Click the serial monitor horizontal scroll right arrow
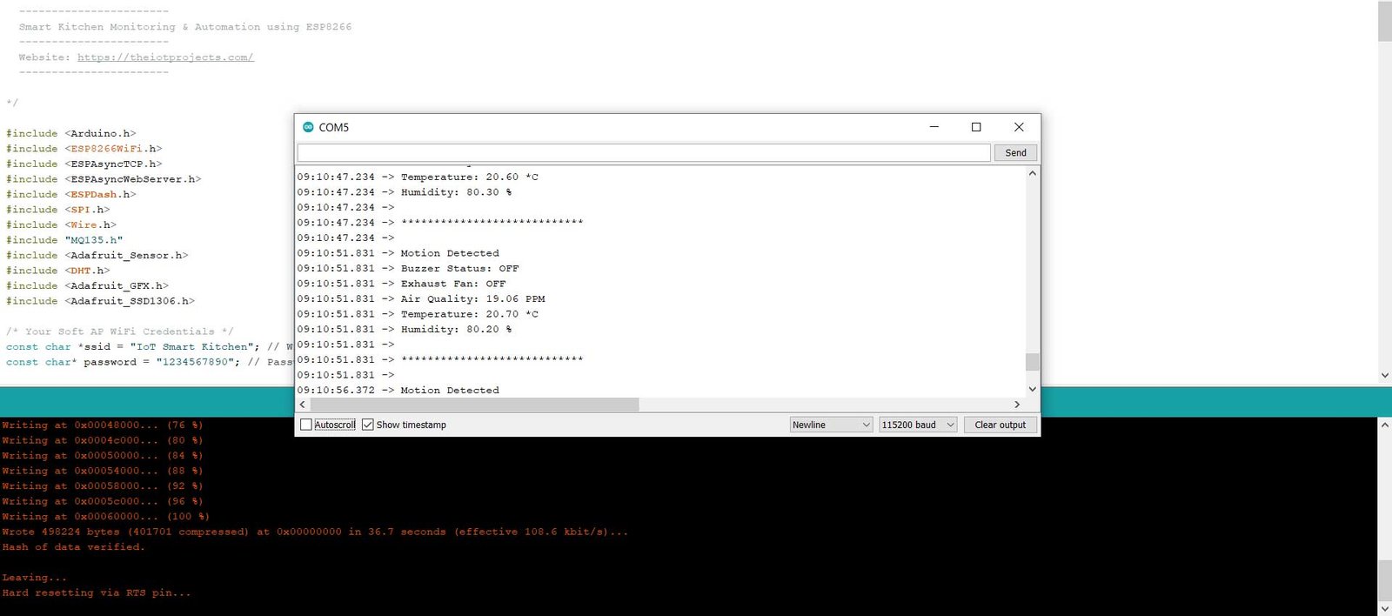 coord(1017,405)
